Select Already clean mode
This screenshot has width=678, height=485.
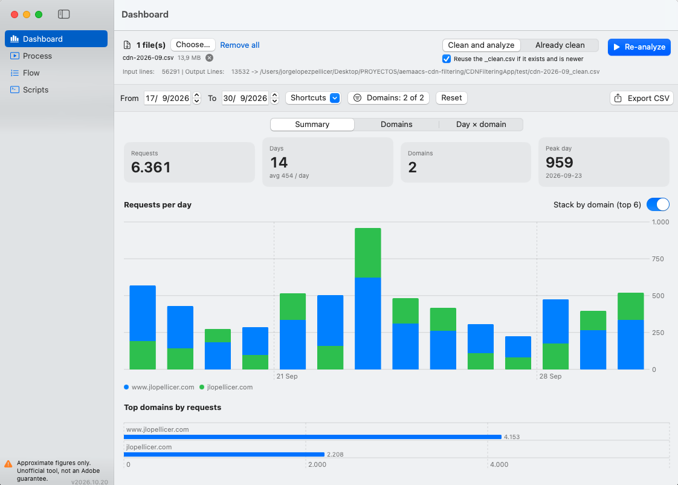click(x=560, y=45)
